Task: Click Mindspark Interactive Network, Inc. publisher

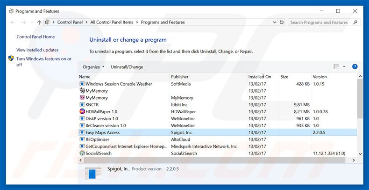Action: pyautogui.click(x=204, y=146)
